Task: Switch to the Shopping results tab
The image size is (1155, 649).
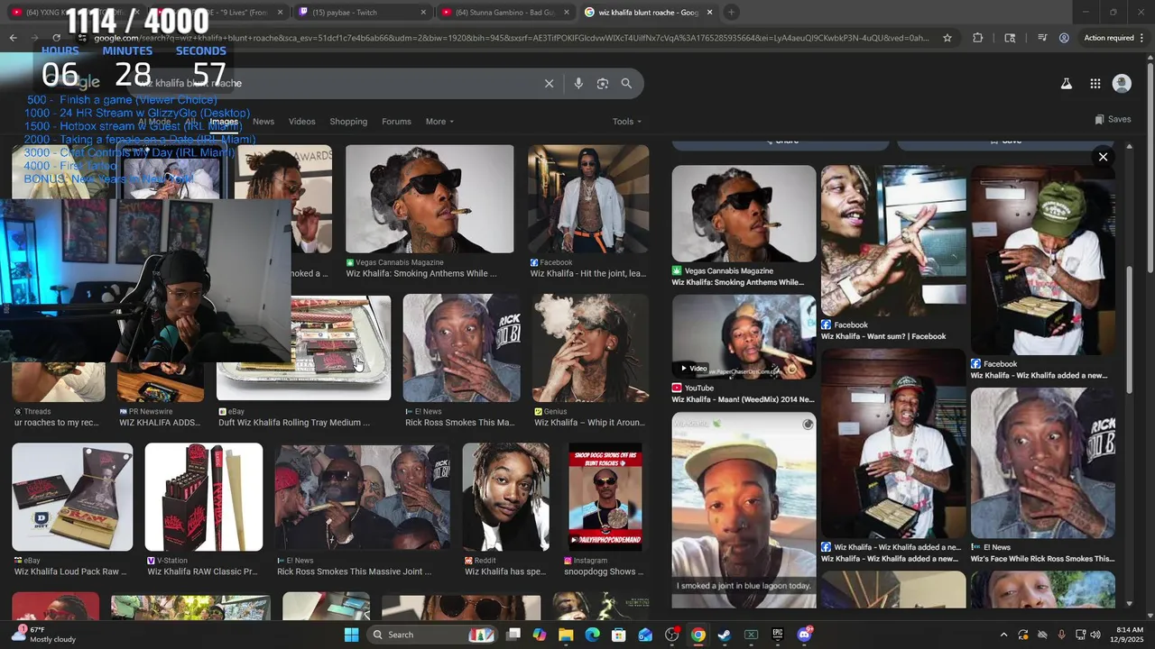Action: [x=348, y=122]
